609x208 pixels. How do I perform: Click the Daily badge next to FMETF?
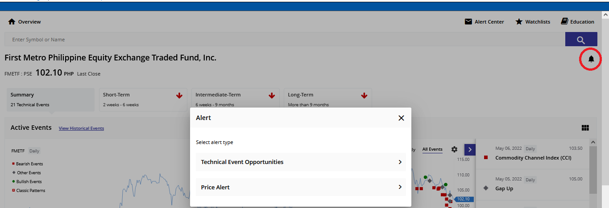34,151
